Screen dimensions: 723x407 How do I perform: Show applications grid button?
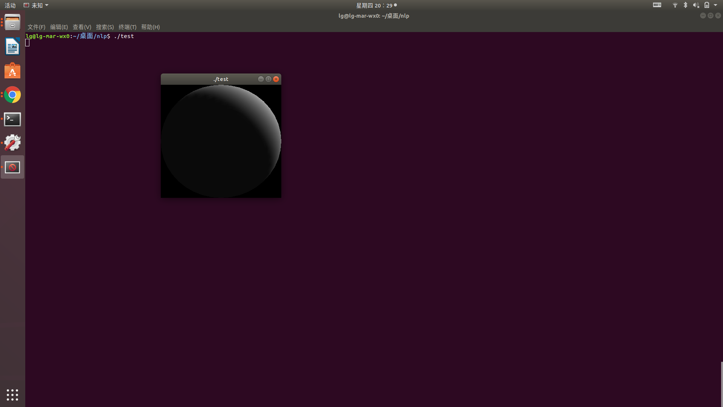12,395
